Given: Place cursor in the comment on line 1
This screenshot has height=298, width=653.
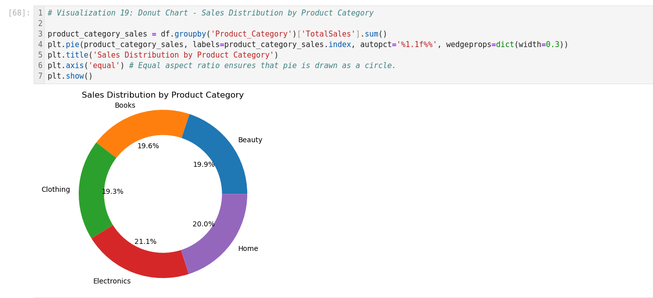Looking at the screenshot, I should tap(211, 13).
